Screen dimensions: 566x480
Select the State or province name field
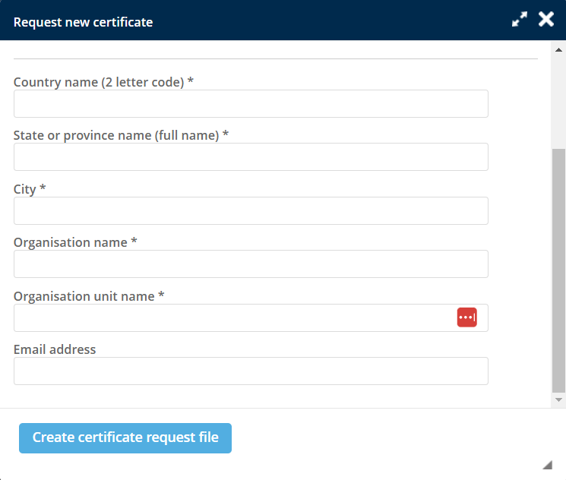tap(251, 157)
